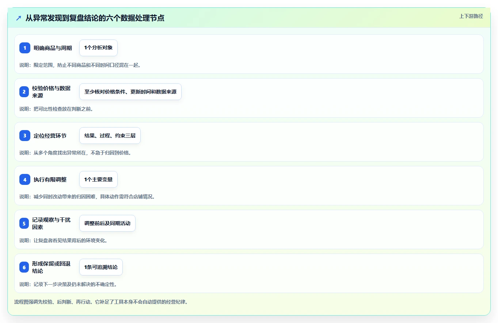Click the step title 定位经营环节

coord(50,136)
